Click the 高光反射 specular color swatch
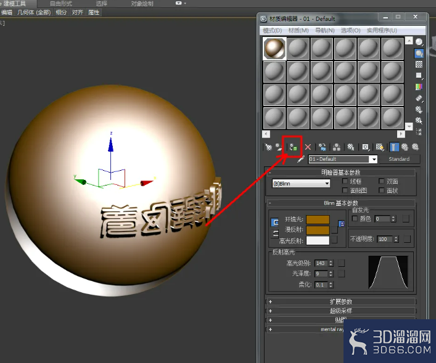Screen dimensions: 436x363 pyautogui.click(x=318, y=240)
